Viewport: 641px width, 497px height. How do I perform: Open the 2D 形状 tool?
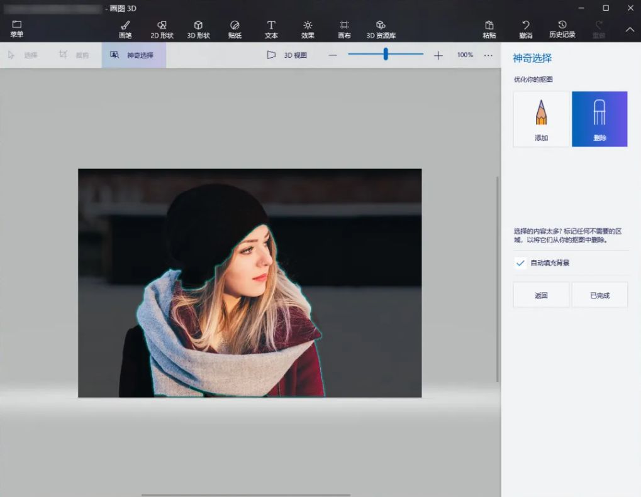pos(162,30)
